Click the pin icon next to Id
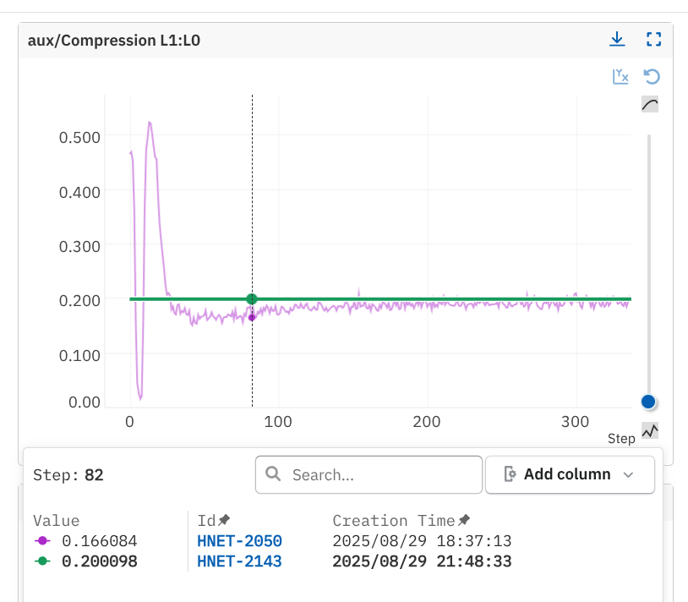Image resolution: width=688 pixels, height=602 pixels. tap(224, 520)
